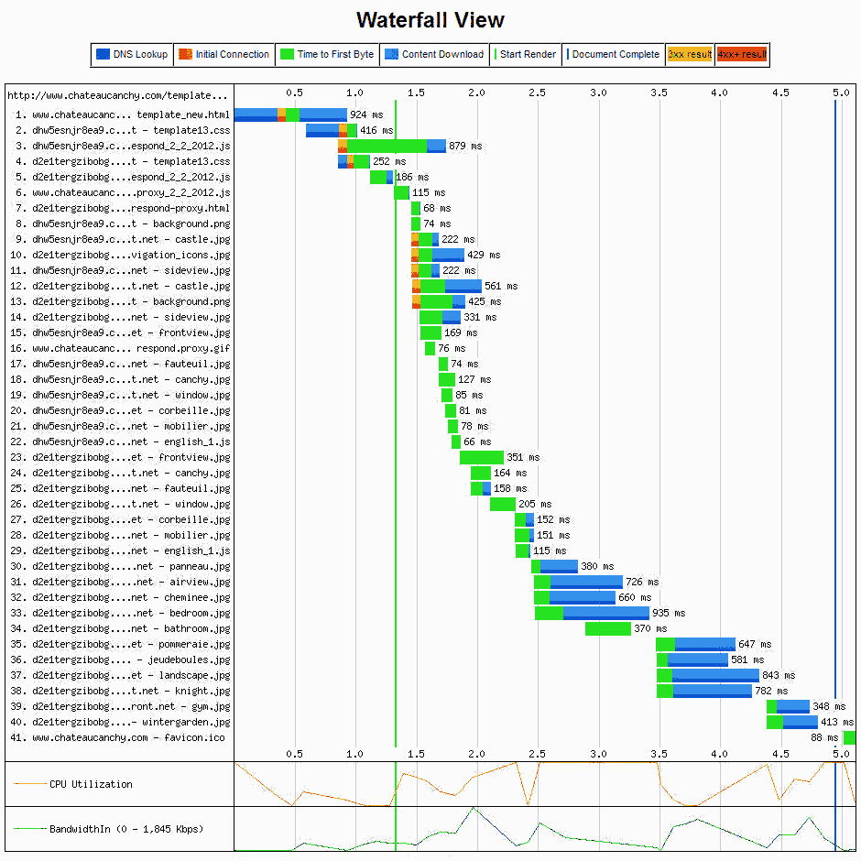The width and height of the screenshot is (861, 861).
Task: Select the yellow 3xx result swatch
Action: pyautogui.click(x=690, y=55)
